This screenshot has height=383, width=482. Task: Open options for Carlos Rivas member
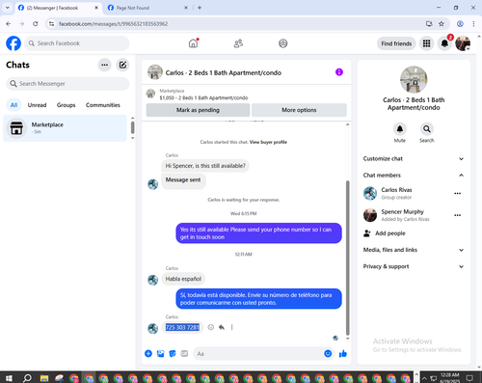pyautogui.click(x=458, y=194)
